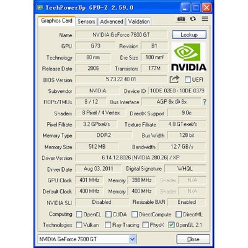The height and width of the screenshot is (248, 248).
Task: Click the NVIDIA SLI value Disabled
Action: 102,202
